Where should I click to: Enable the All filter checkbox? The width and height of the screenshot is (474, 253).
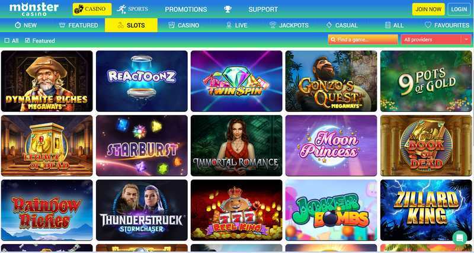[x=7, y=40]
